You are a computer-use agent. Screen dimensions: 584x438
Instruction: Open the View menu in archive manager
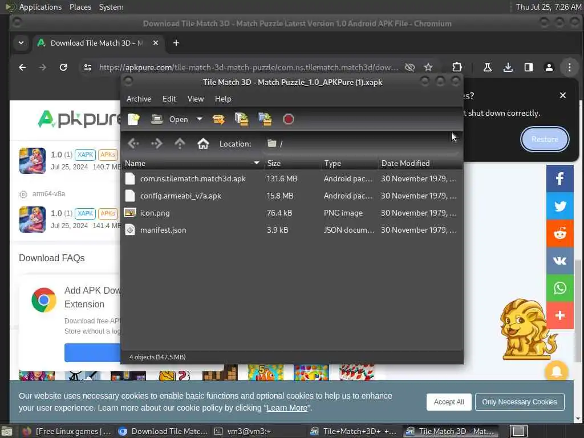(x=196, y=99)
